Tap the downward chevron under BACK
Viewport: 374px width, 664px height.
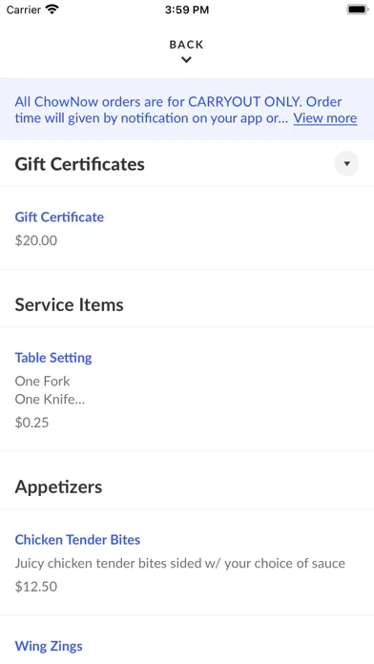pos(186,60)
